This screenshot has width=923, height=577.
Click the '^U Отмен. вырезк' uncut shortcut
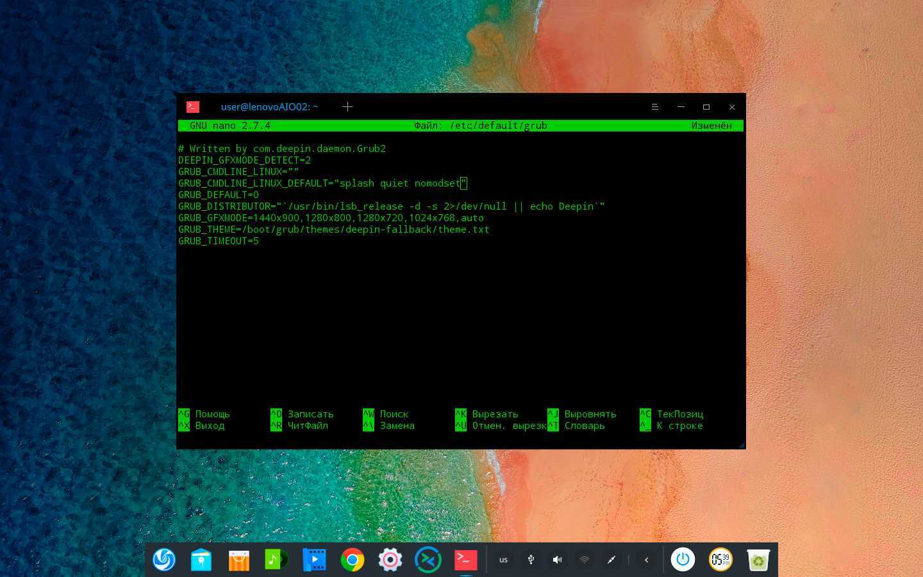pyautogui.click(x=501, y=426)
